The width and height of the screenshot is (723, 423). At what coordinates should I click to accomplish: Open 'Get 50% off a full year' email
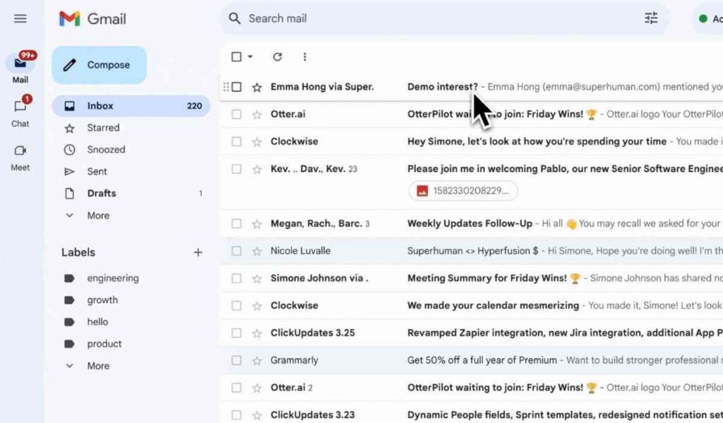point(482,360)
